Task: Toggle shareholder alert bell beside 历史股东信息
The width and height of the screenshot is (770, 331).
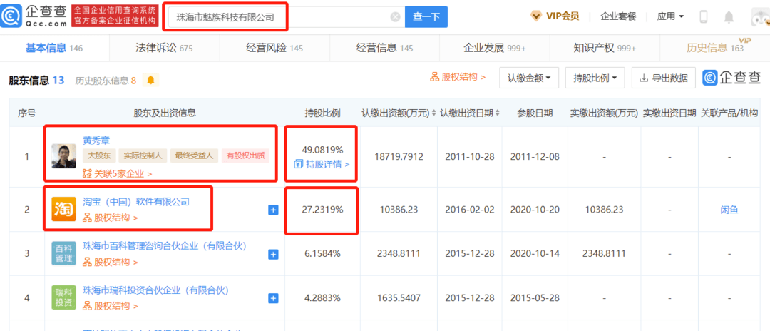Action: tap(150, 80)
